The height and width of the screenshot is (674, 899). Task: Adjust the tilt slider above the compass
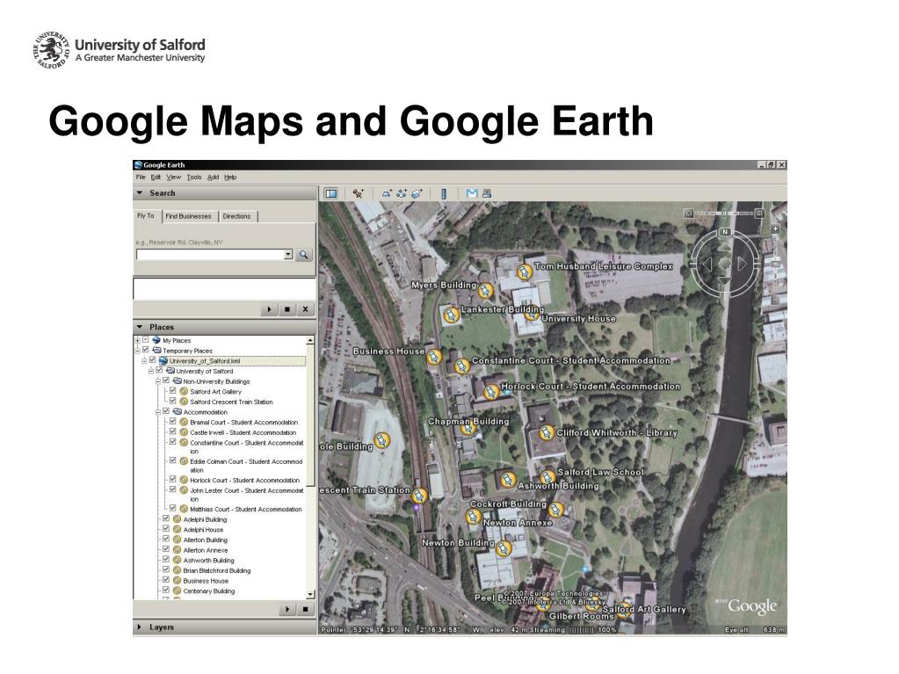(725, 214)
